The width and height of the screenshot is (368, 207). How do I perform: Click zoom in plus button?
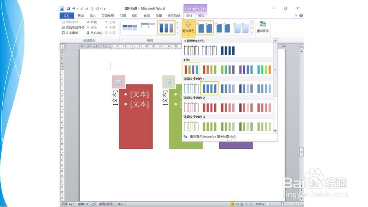(x=297, y=204)
